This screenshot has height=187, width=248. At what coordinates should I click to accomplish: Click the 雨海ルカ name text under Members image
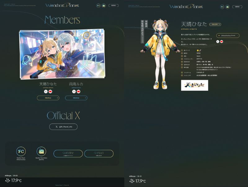click(x=76, y=84)
